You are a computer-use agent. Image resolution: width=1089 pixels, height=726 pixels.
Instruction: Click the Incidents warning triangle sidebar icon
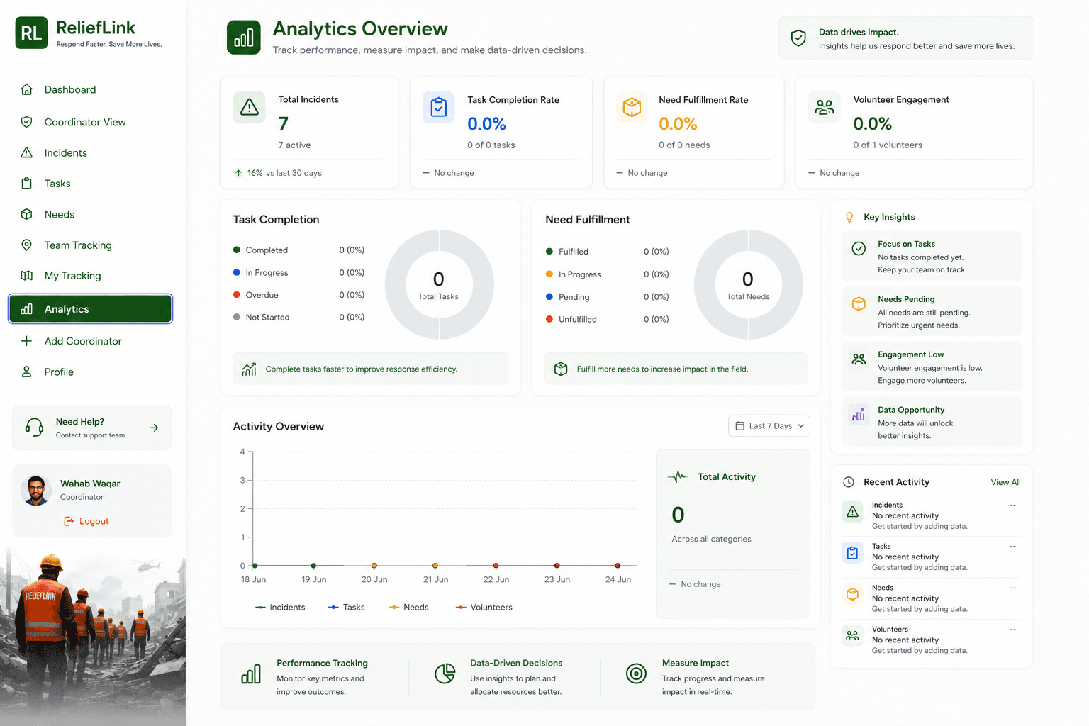[26, 152]
